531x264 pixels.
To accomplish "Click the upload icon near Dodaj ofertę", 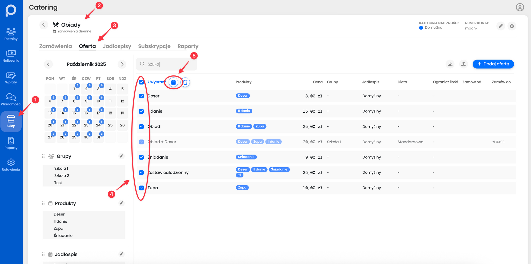I will point(464,64).
